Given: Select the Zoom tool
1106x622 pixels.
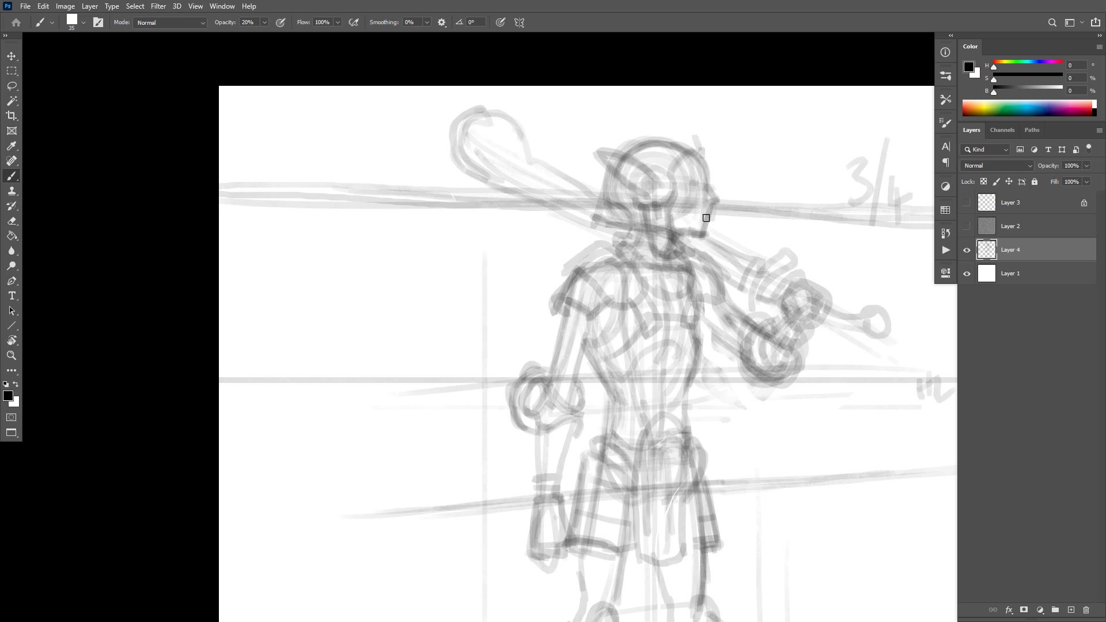Looking at the screenshot, I should coord(12,355).
